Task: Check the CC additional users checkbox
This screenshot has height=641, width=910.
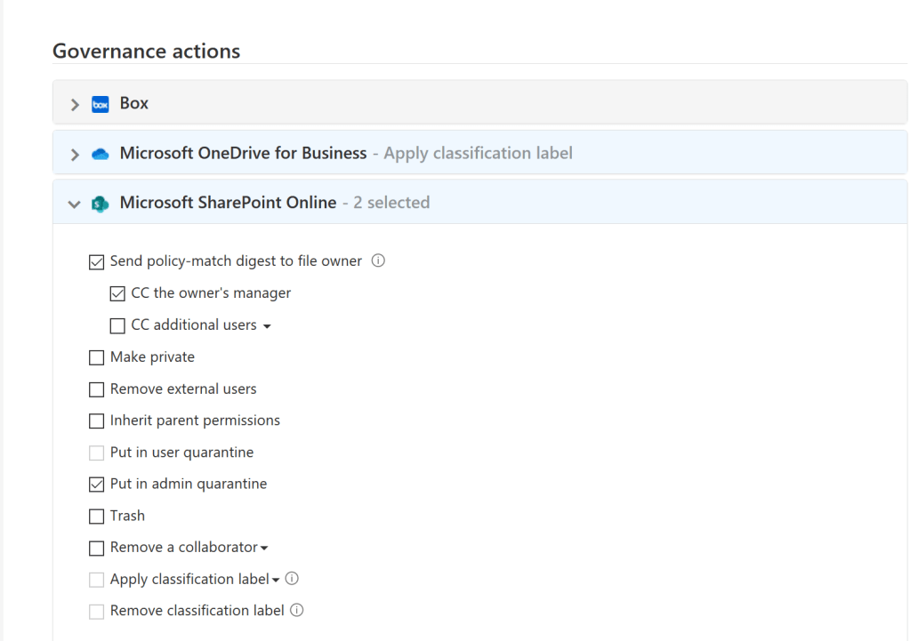Action: (117, 325)
